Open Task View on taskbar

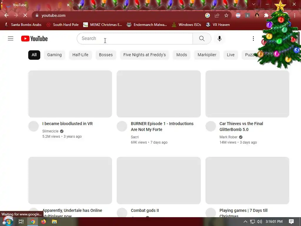(x=21, y=222)
